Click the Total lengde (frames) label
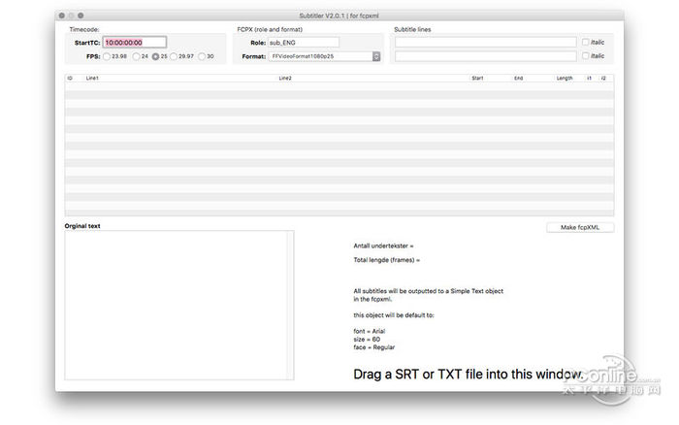Image resolution: width=679 pixels, height=425 pixels. coord(387,260)
